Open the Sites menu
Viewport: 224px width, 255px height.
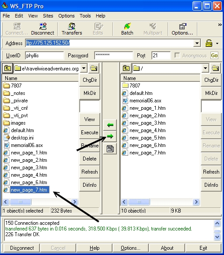(48, 16)
